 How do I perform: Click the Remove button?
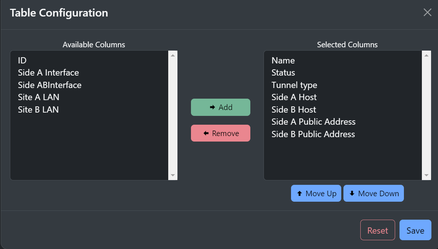[220, 133]
